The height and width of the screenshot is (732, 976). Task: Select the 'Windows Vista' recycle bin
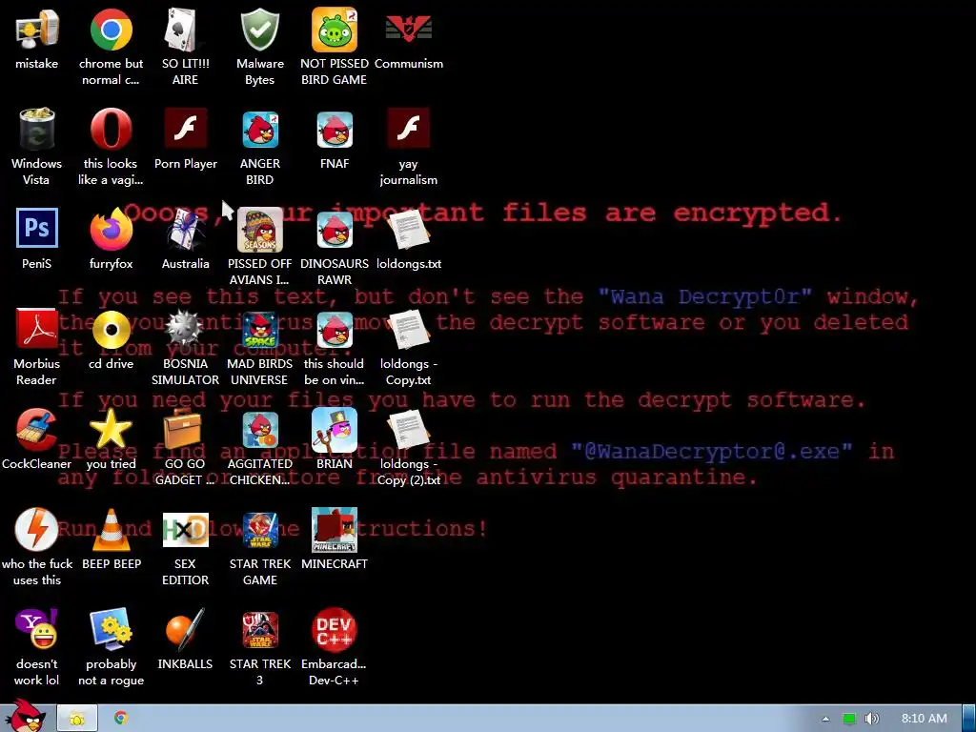pyautogui.click(x=37, y=130)
